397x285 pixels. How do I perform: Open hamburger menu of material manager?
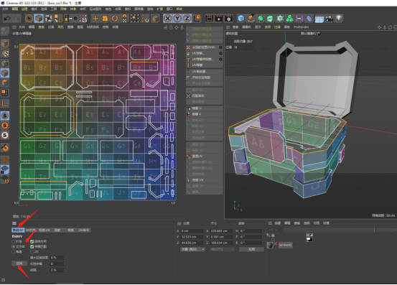[270, 223]
